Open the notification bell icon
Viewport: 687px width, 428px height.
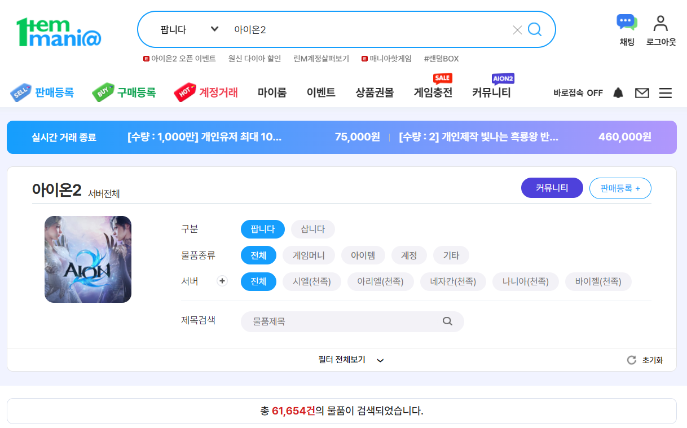point(618,93)
